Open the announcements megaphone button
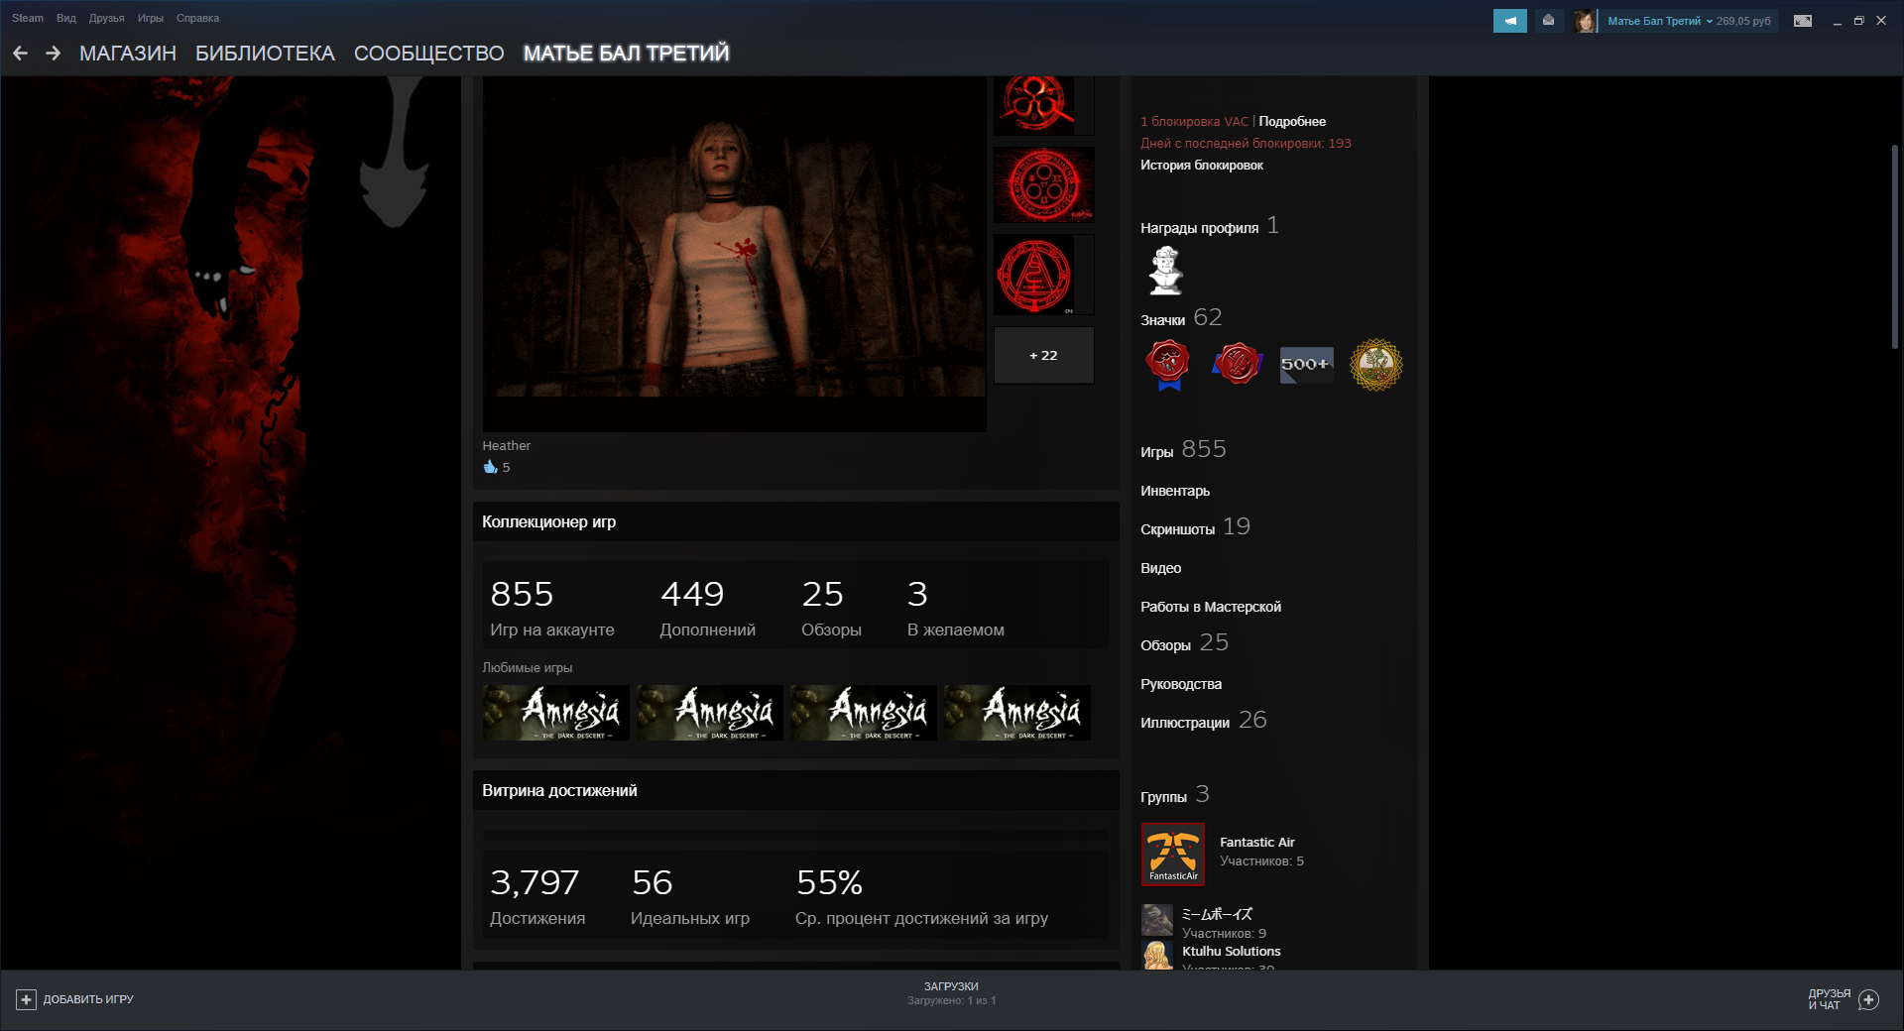The width and height of the screenshot is (1904, 1031). (x=1509, y=21)
